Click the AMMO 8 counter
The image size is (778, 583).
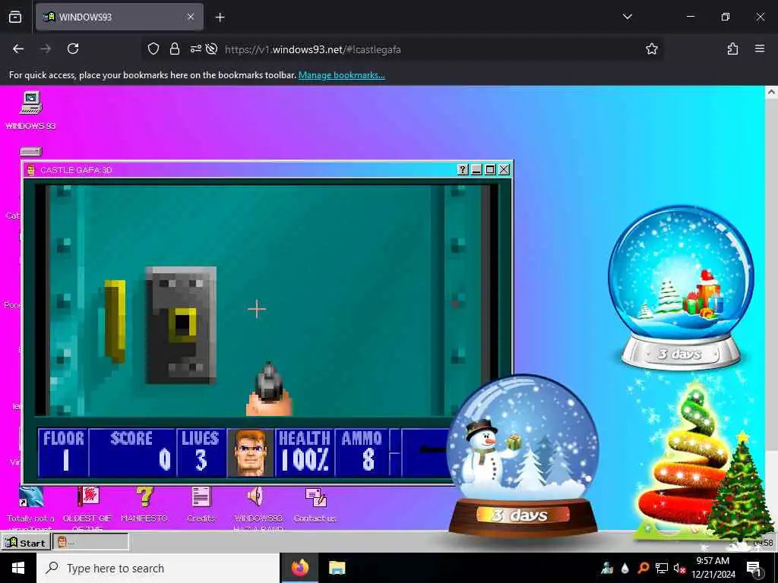362,452
